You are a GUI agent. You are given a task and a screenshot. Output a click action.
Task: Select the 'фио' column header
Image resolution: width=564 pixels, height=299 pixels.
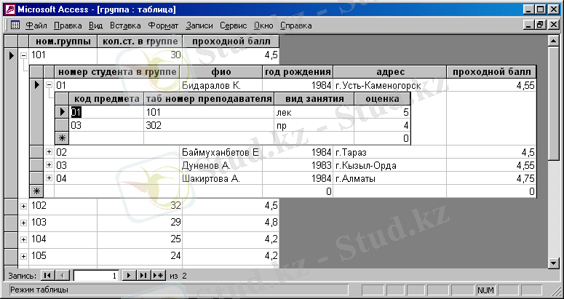[x=221, y=72]
